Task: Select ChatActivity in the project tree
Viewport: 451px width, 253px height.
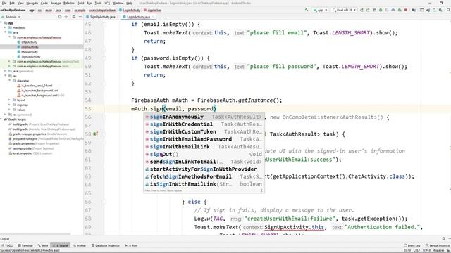Action: 29,42
